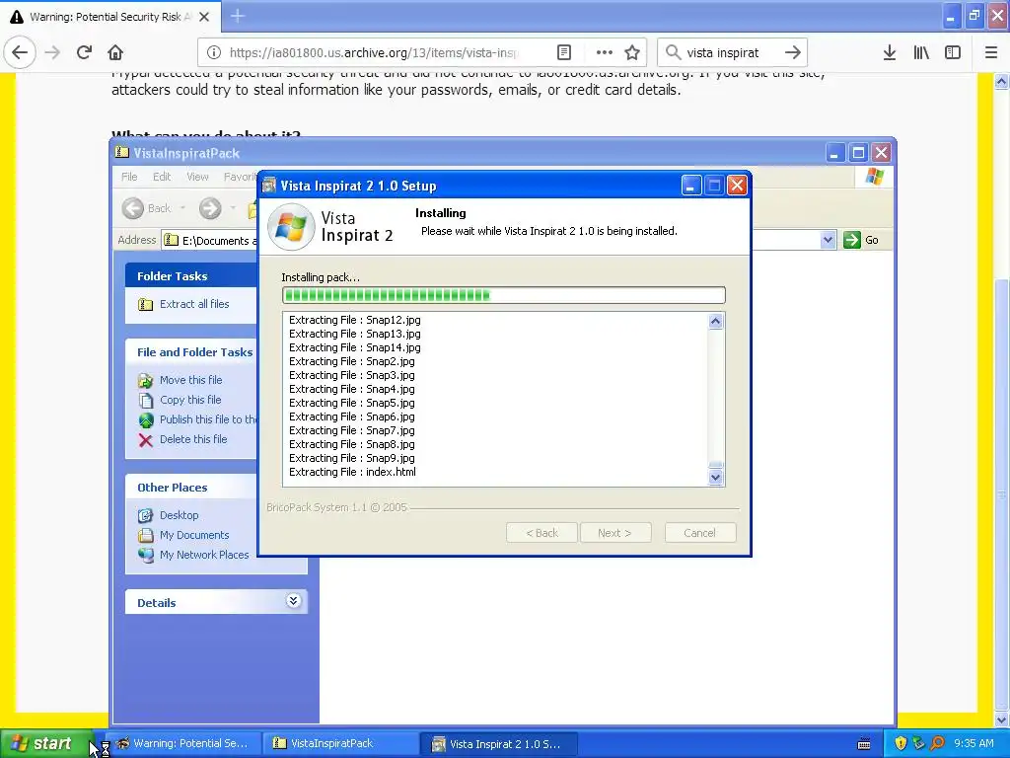
Task: Click the 9:35 AM system clock
Action: [974, 744]
